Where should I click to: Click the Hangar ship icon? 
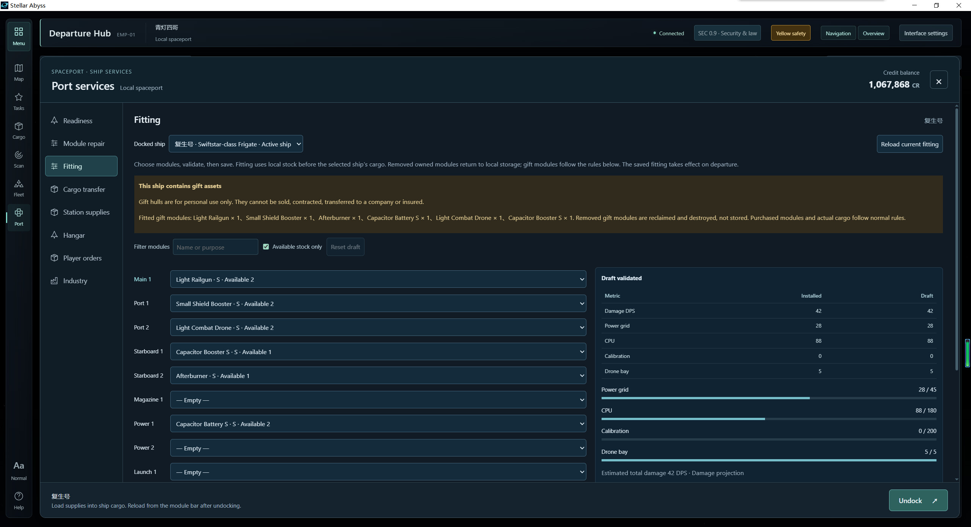(x=54, y=235)
